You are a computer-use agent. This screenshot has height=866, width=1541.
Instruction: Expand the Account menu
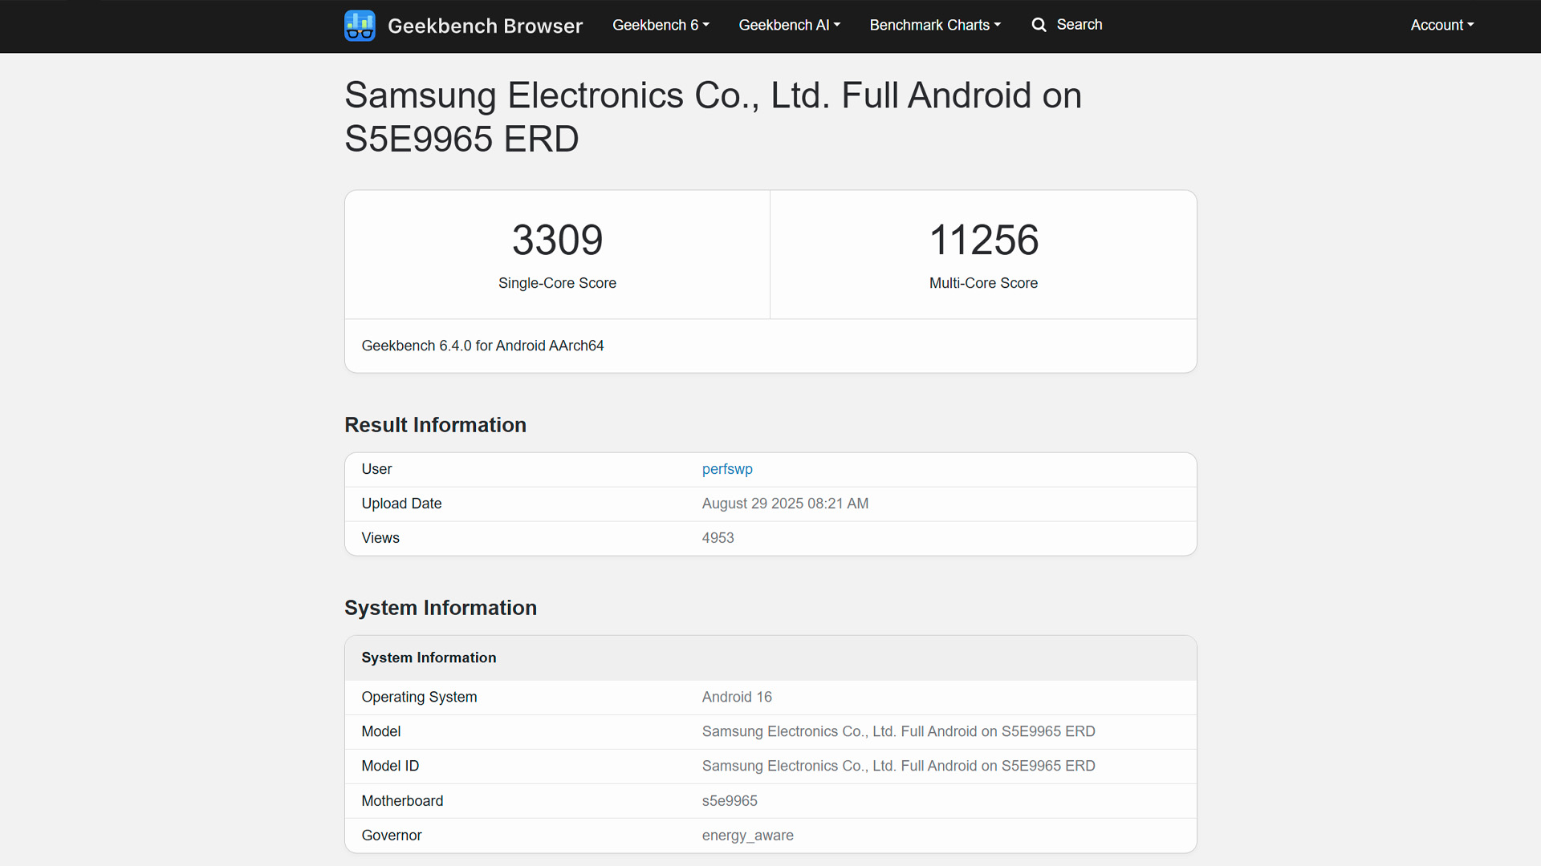[1441, 25]
